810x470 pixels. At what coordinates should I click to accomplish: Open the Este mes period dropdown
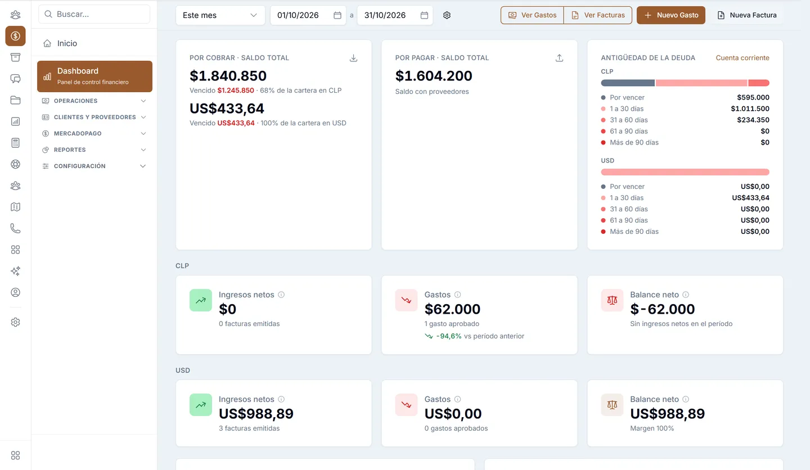[x=220, y=15]
